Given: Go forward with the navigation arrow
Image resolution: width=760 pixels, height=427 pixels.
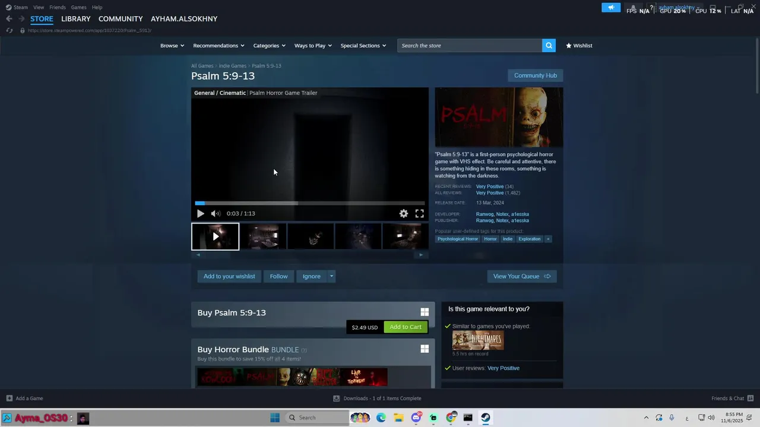Looking at the screenshot, I should pos(21,19).
